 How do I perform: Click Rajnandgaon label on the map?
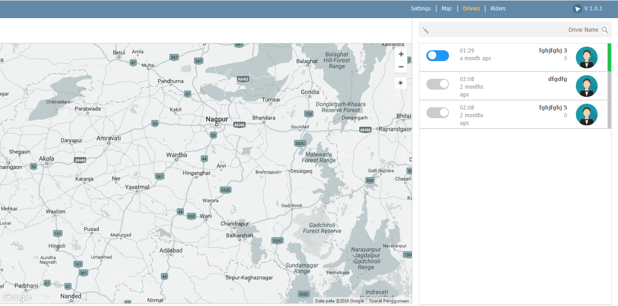tap(395, 129)
